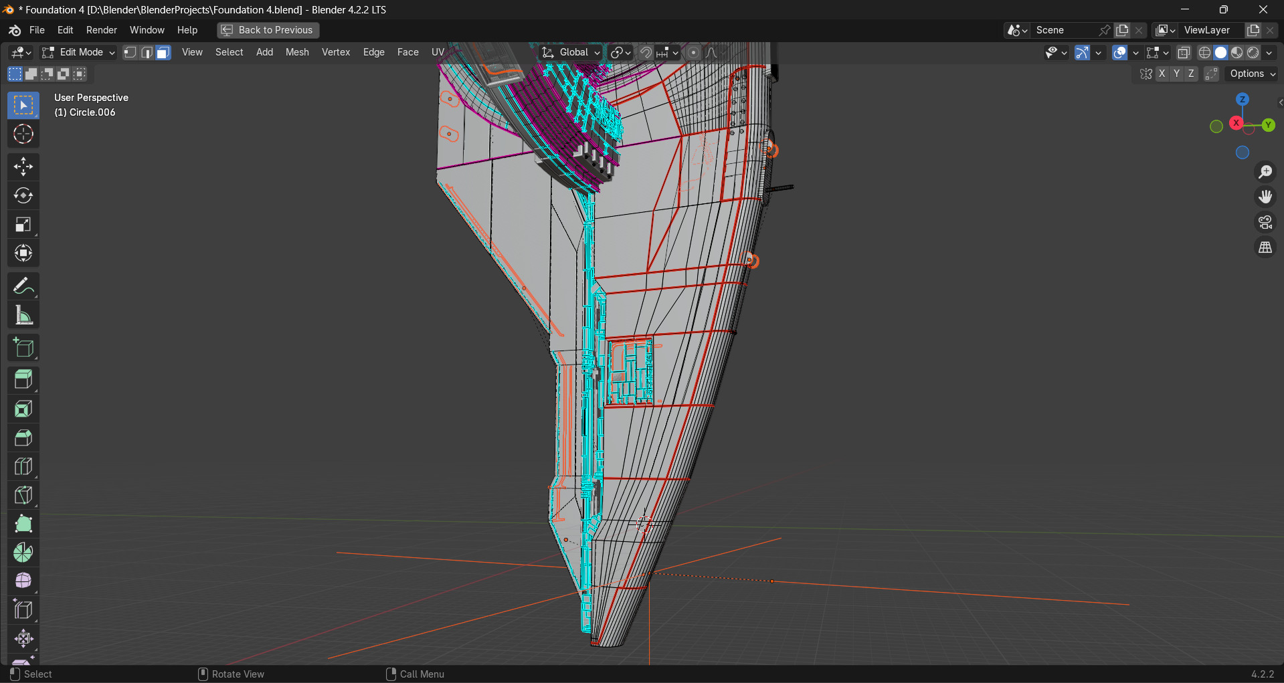
Task: Open the snapping options dropdown
Action: 668,53
